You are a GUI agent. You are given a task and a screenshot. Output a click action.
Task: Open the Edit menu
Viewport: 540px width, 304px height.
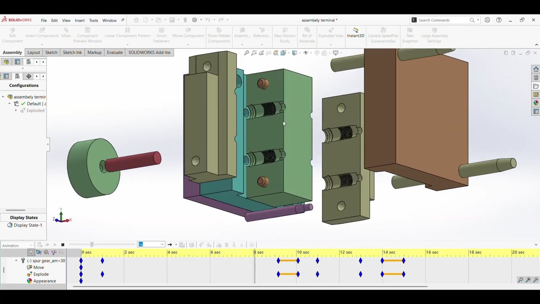point(54,20)
